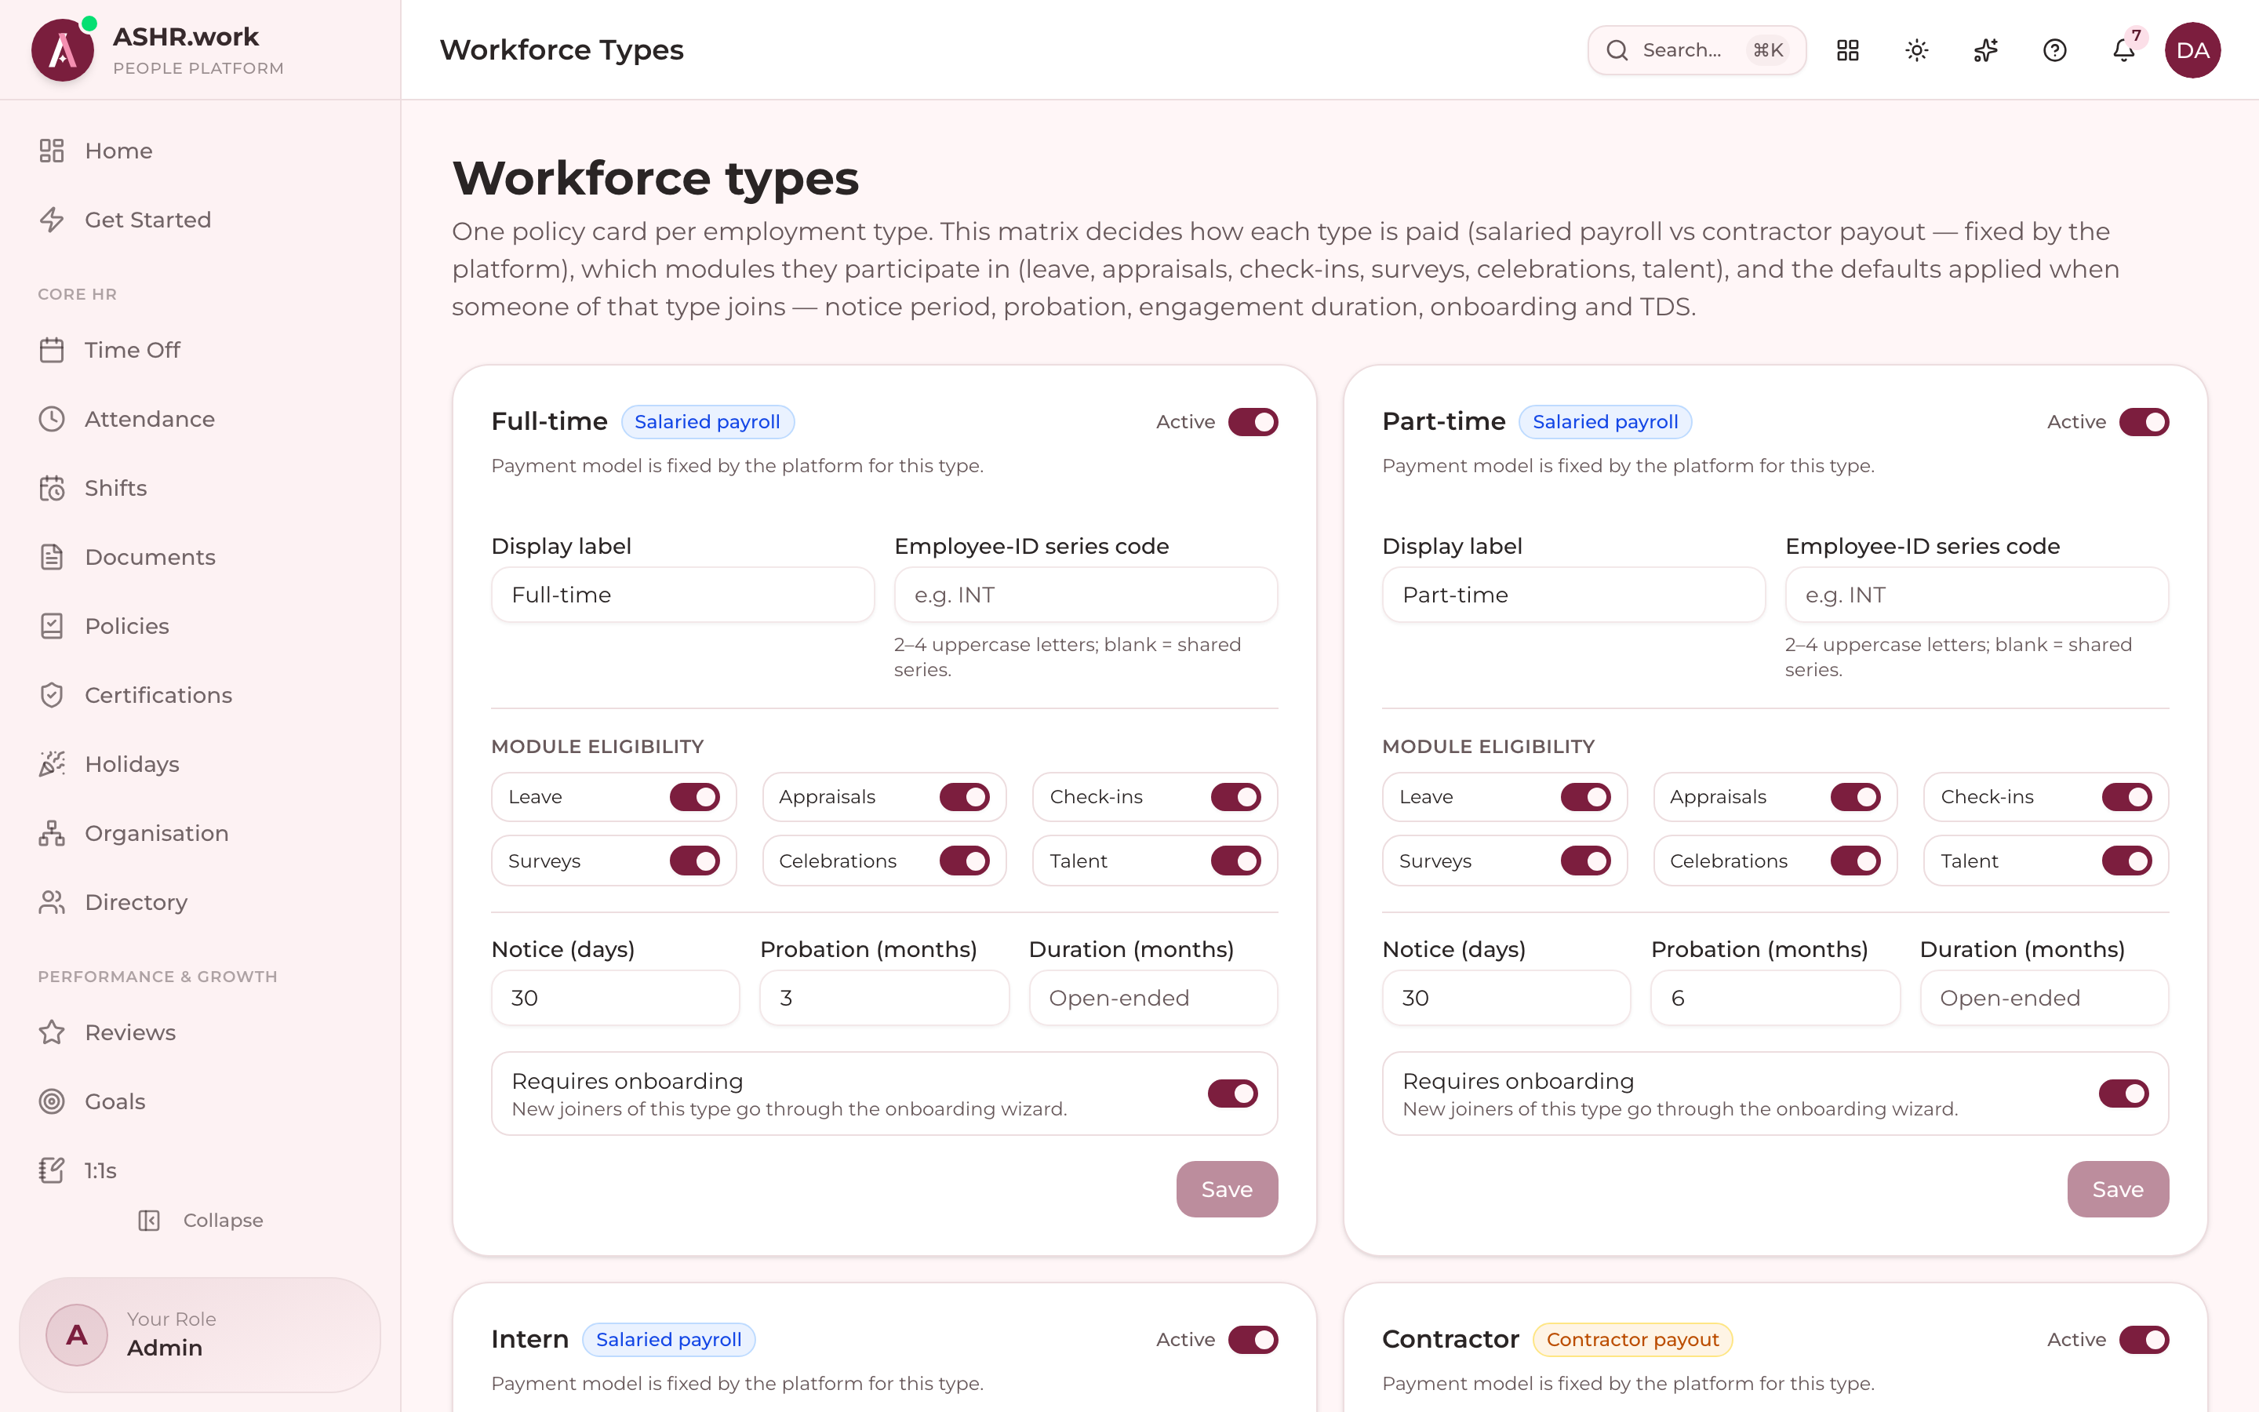Click the Your Role Admin card
Screen dimensions: 2259x1412
tap(200, 1335)
